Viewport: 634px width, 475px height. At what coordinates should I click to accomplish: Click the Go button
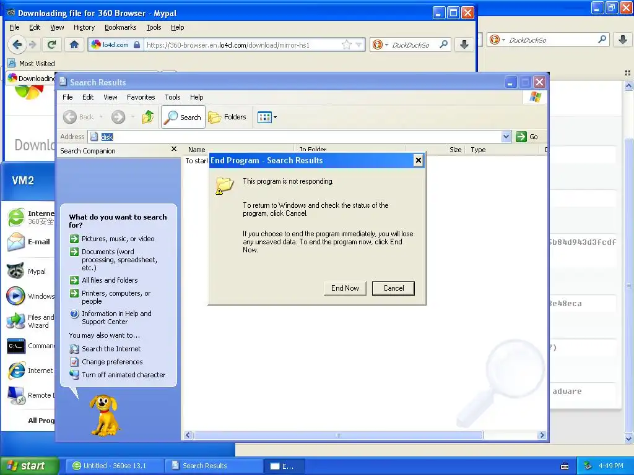coord(527,137)
